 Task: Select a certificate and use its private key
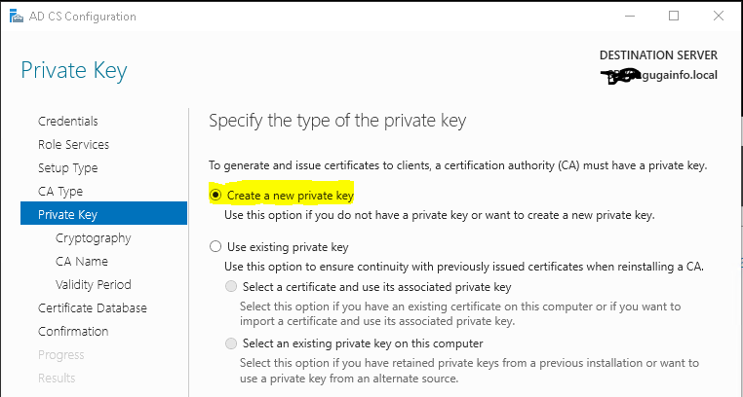point(231,287)
